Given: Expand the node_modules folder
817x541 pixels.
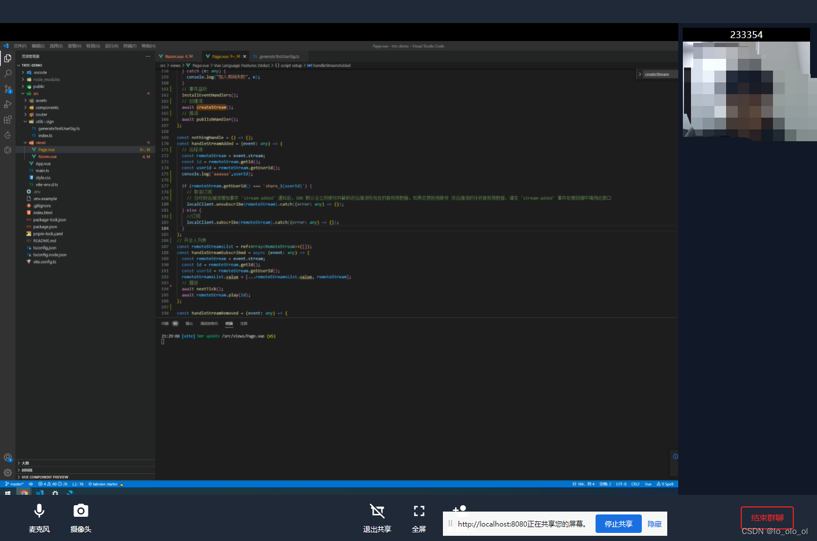Looking at the screenshot, I should (x=46, y=80).
